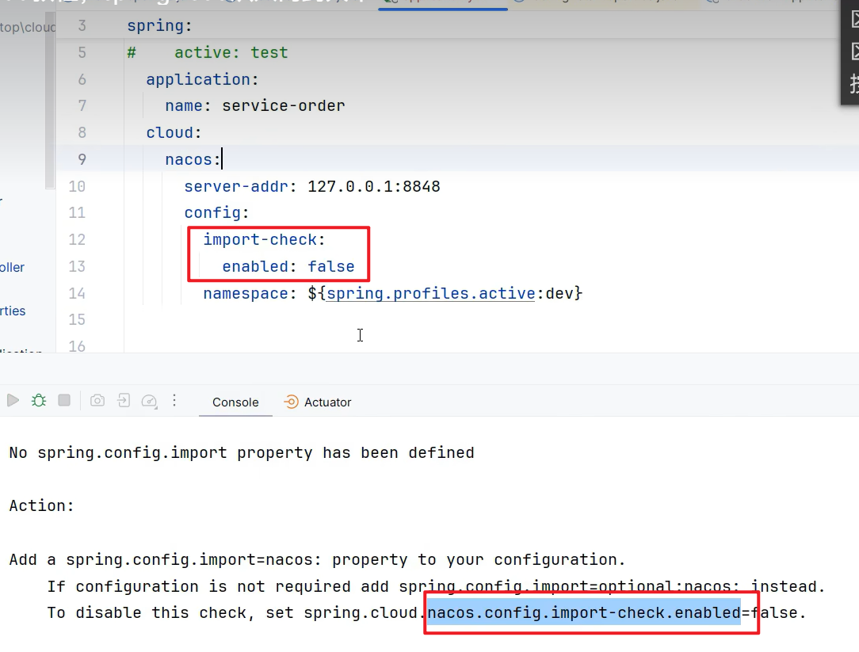Viewport: 859px width, 652px height.
Task: Click the 'spring:' root key
Action: pos(159,26)
